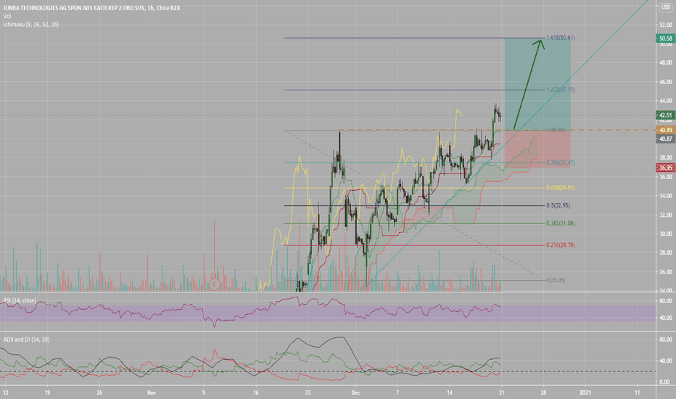Image resolution: width=676 pixels, height=399 pixels.
Task: Click the 21 date on time axis
Action: (501, 392)
